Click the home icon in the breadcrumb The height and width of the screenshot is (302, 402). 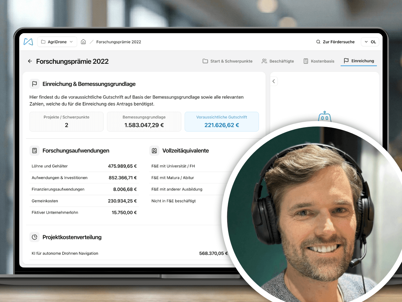click(83, 42)
